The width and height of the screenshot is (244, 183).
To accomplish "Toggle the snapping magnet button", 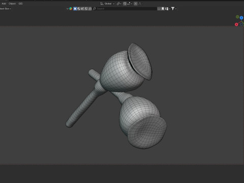I will tap(125, 4).
